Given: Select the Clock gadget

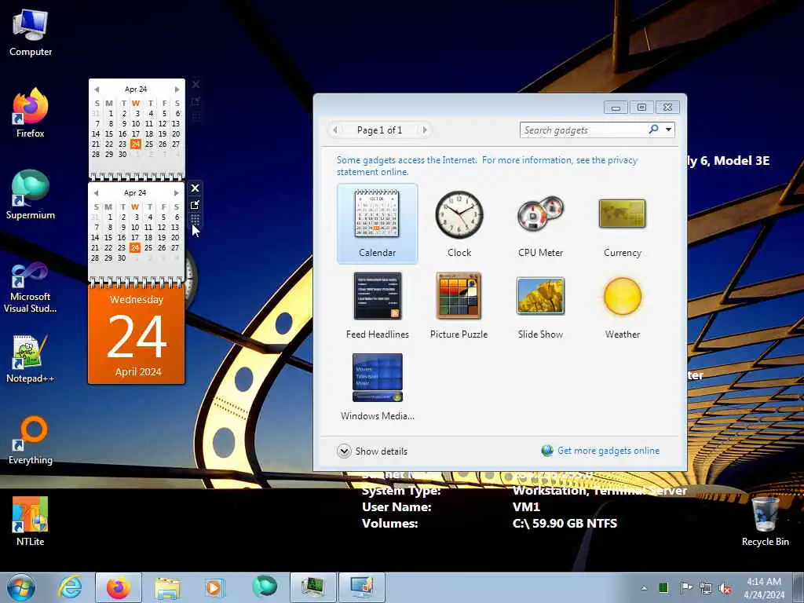Looking at the screenshot, I should 459,224.
